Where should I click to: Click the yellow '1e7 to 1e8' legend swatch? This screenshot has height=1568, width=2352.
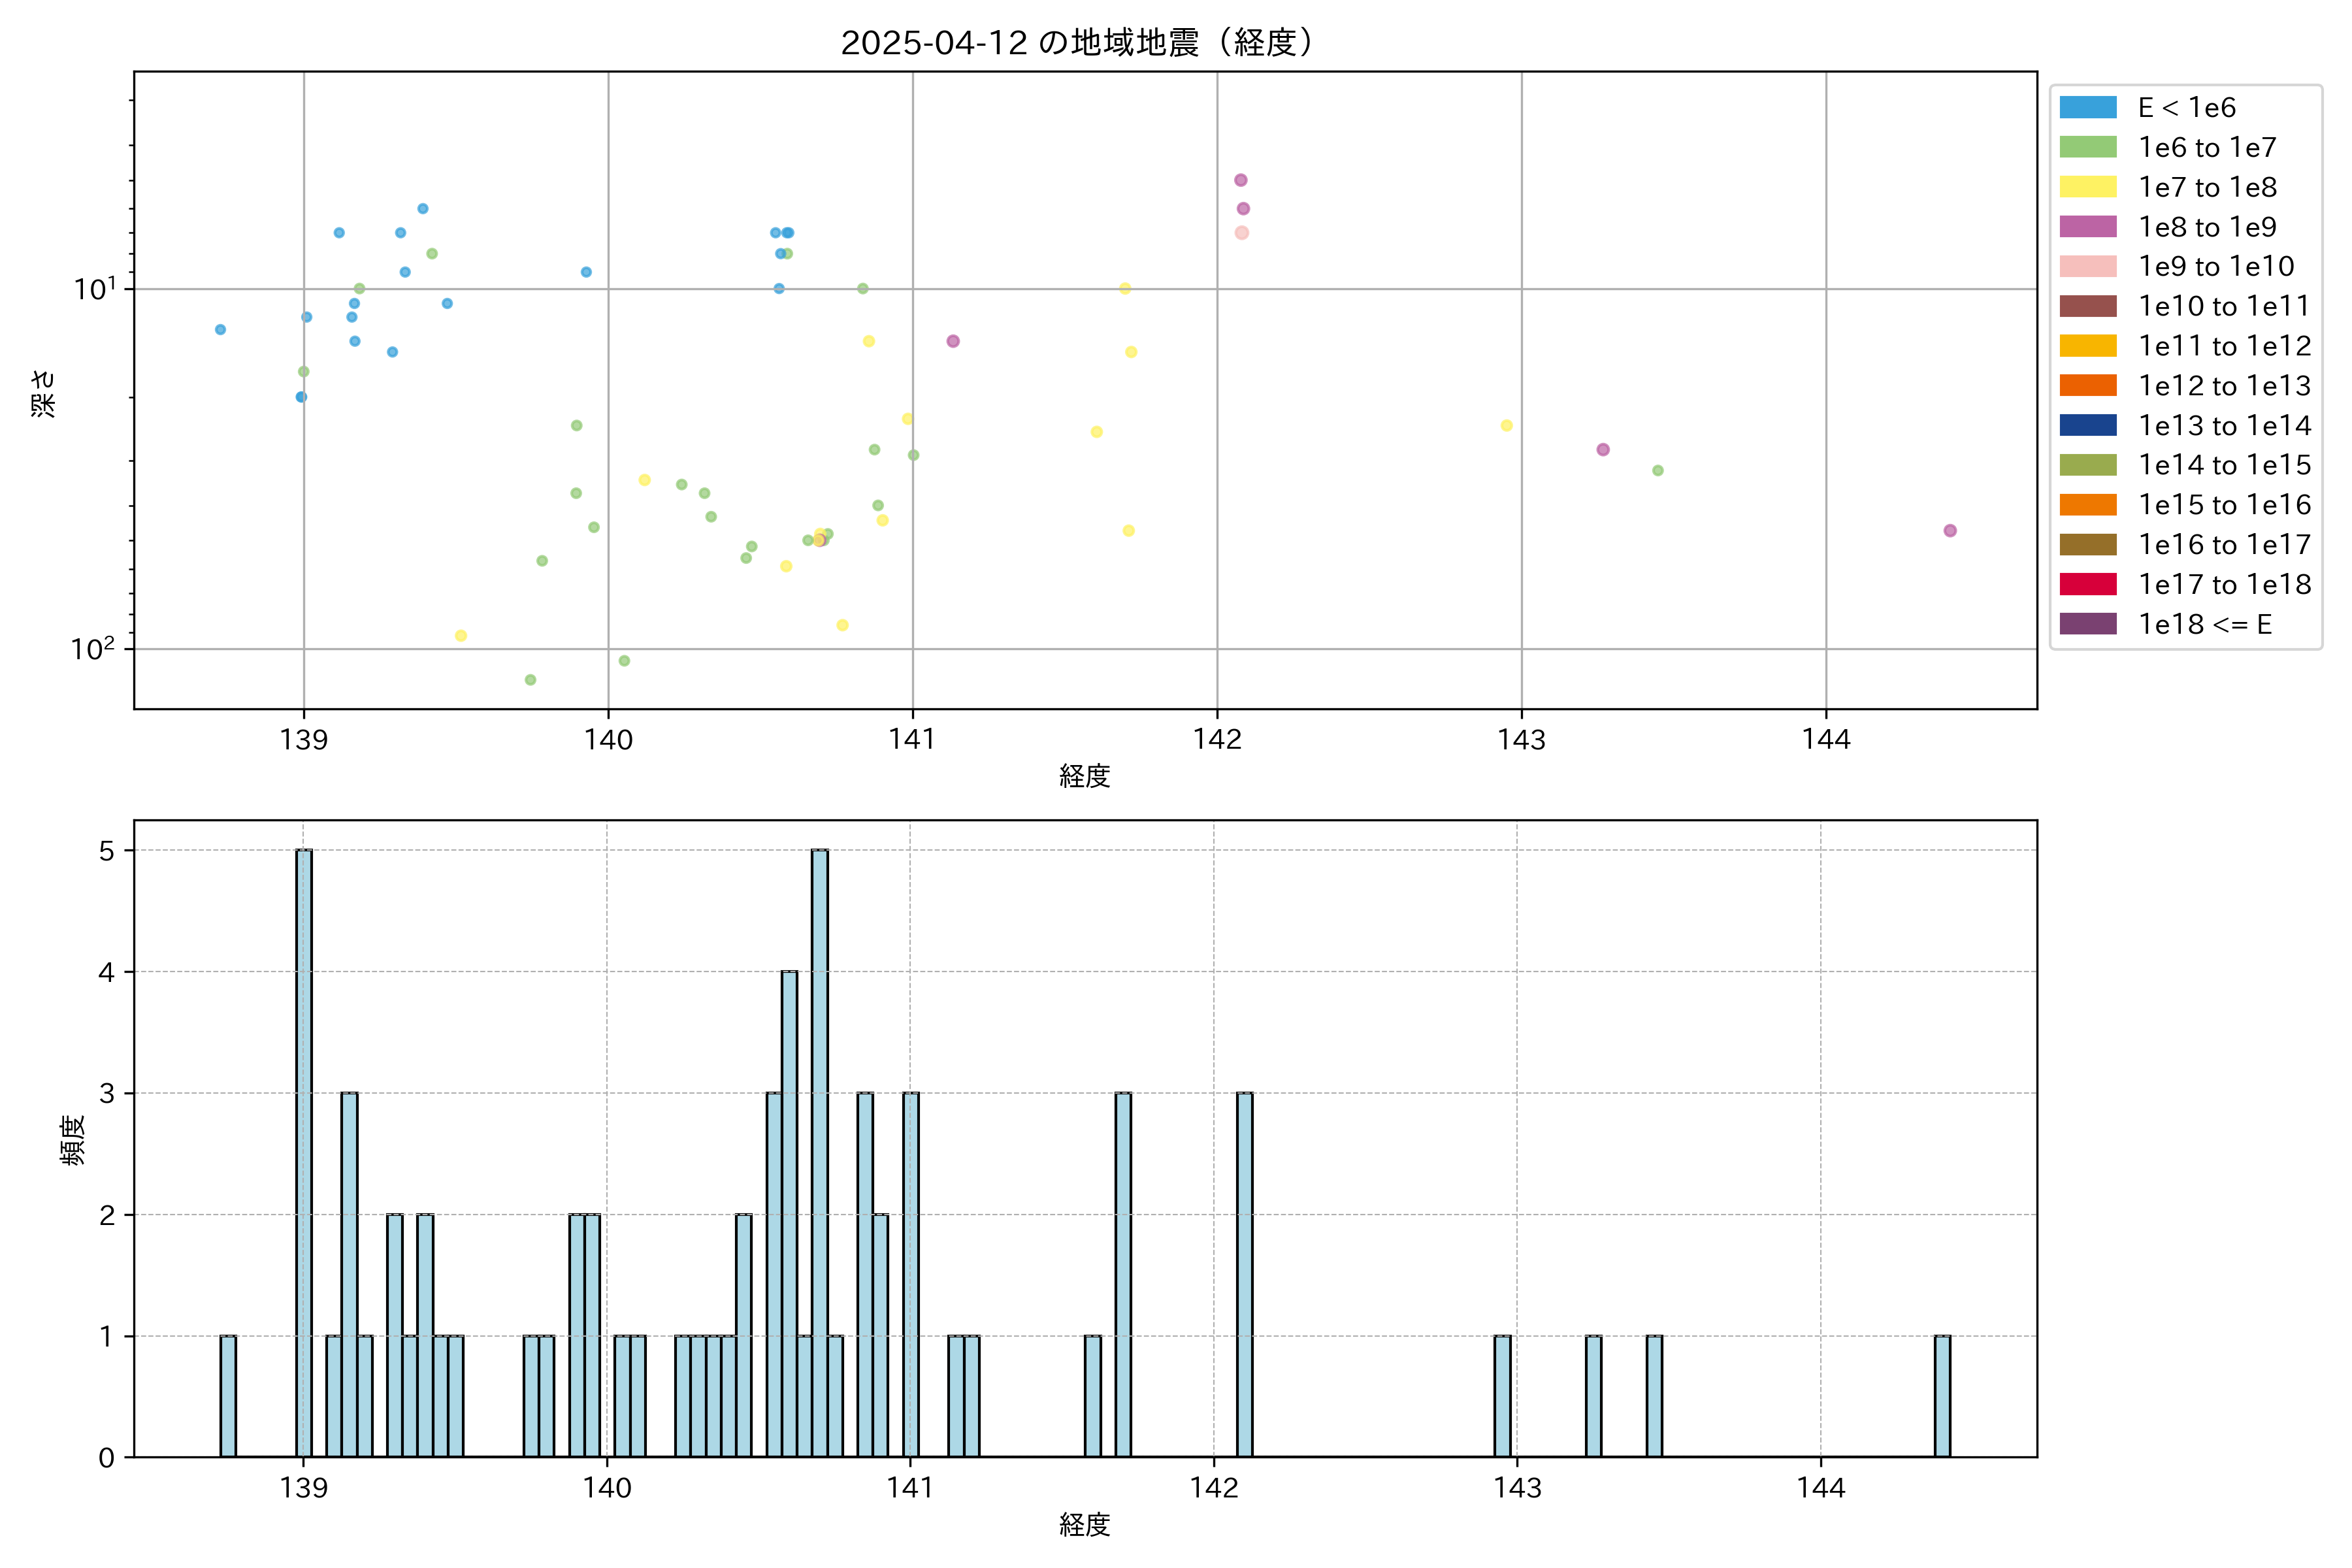point(2087,187)
